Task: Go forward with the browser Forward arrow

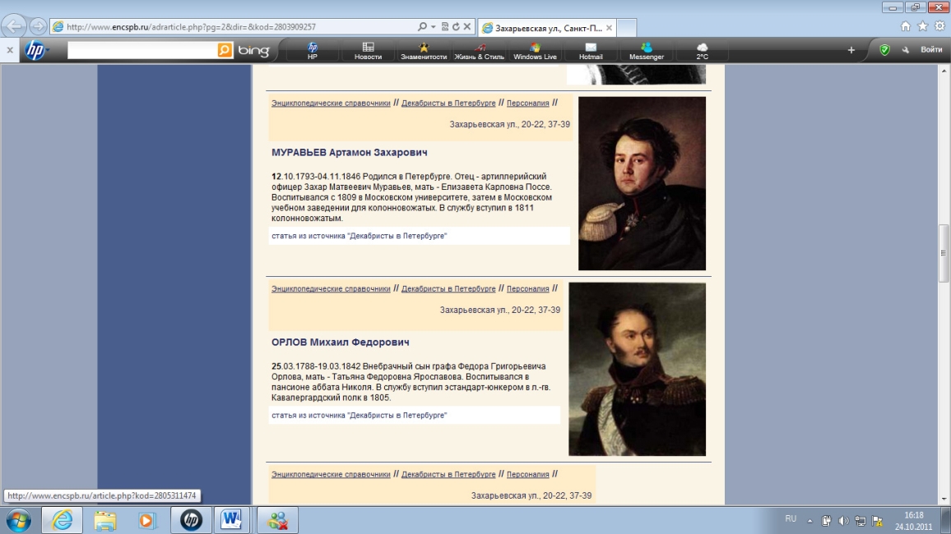Action: coord(38,26)
